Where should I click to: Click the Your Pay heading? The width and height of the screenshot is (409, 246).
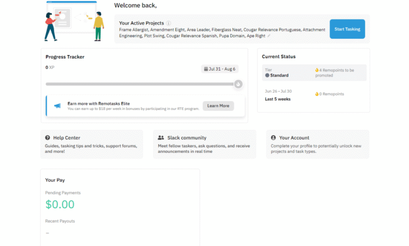click(55, 180)
